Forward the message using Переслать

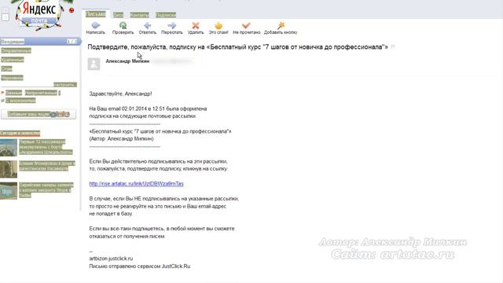pos(172,28)
